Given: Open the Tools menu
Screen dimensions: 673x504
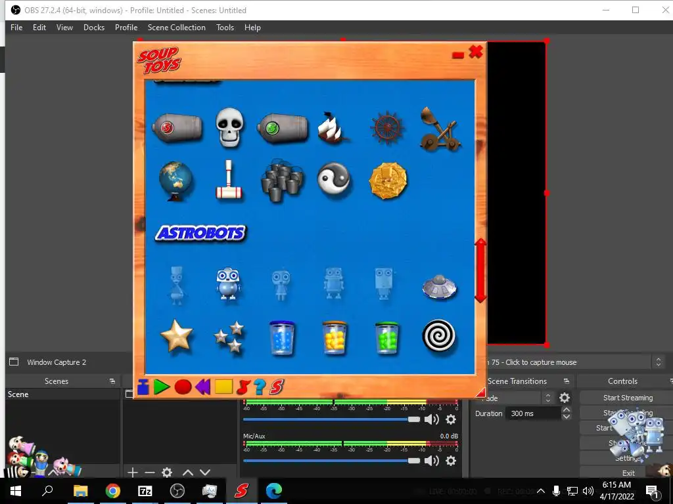Looking at the screenshot, I should click(225, 28).
